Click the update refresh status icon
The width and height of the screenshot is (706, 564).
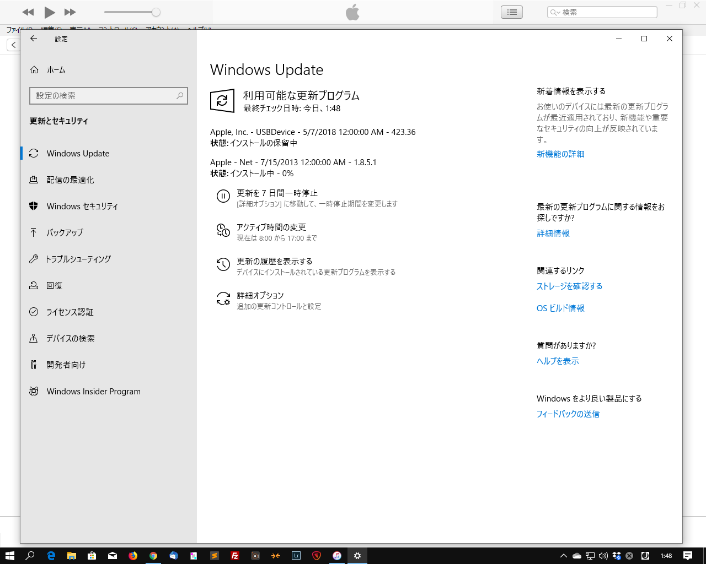pyautogui.click(x=222, y=101)
